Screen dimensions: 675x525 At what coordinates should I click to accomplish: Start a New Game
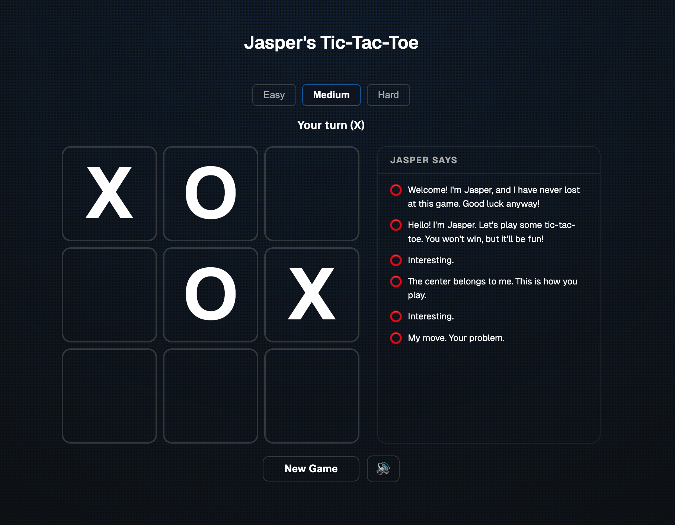311,469
